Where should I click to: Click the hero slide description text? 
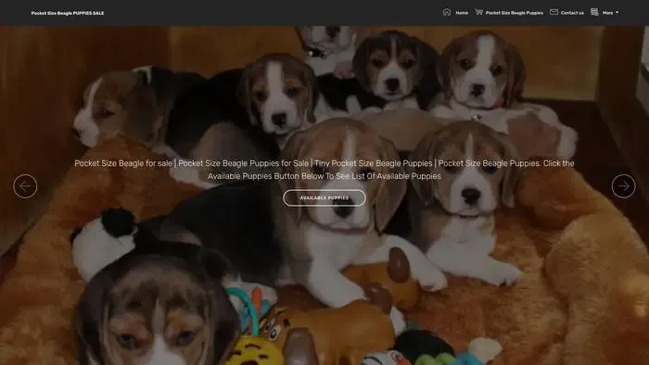(x=324, y=170)
